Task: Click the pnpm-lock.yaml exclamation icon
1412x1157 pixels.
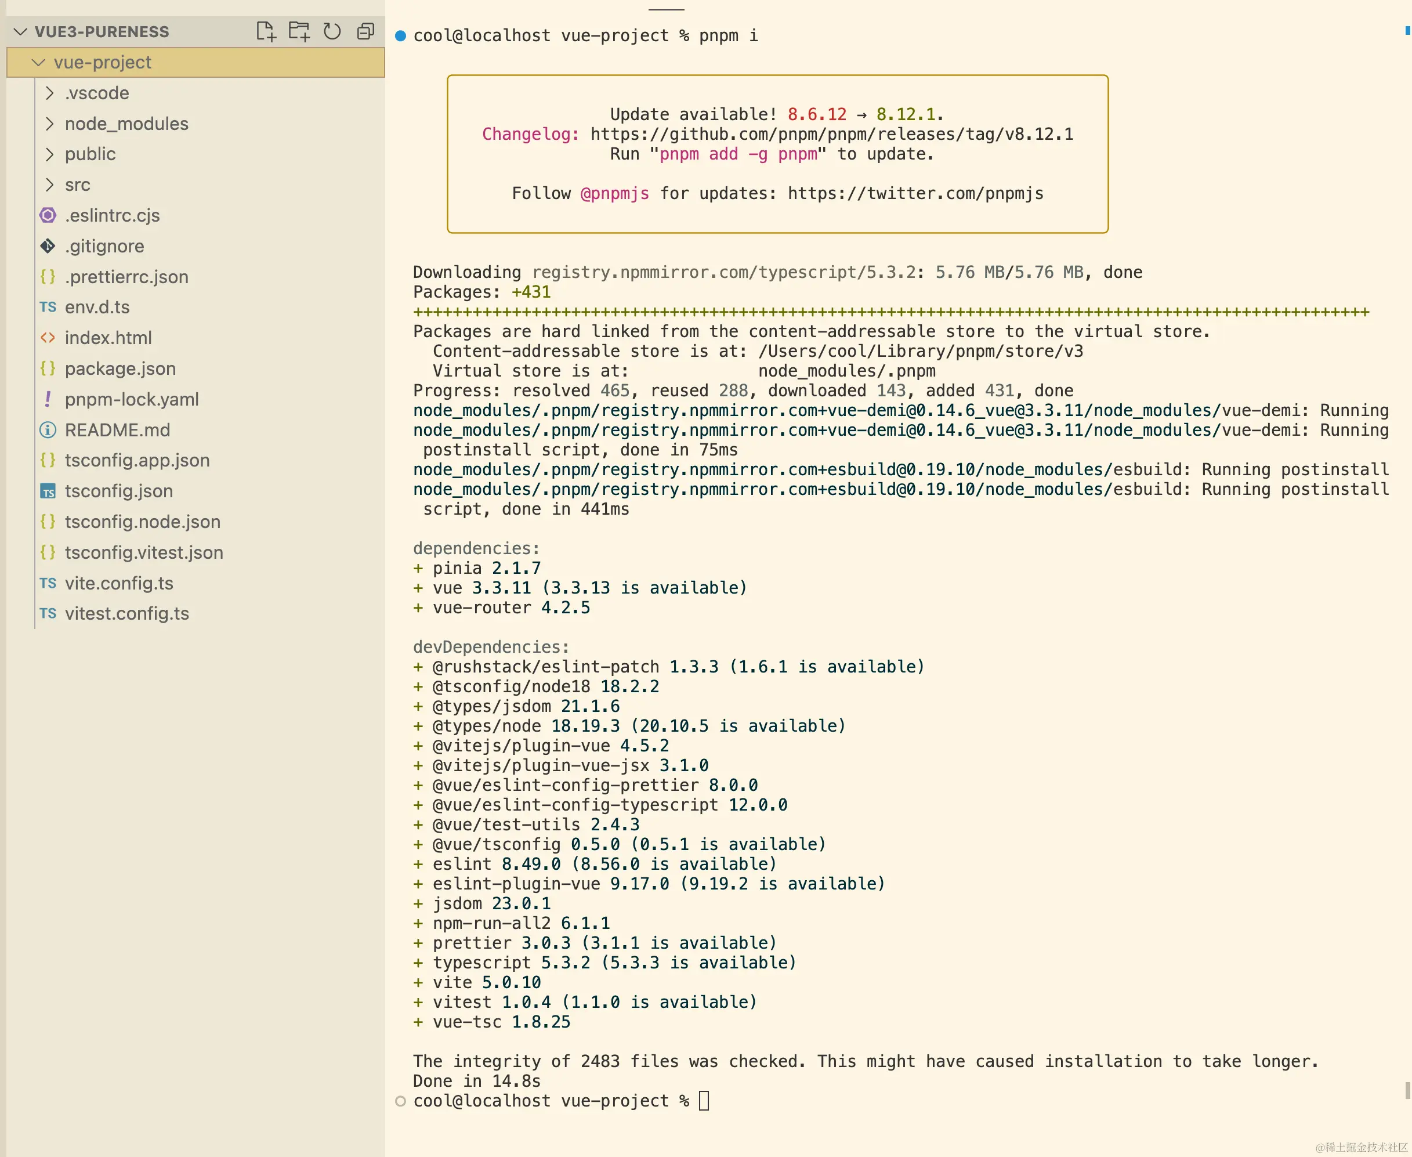Action: [48, 399]
